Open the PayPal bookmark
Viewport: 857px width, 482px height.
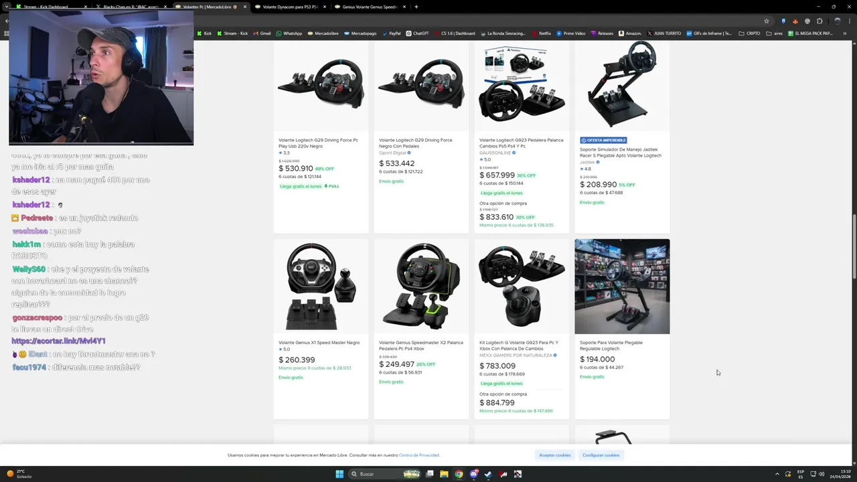(x=391, y=33)
